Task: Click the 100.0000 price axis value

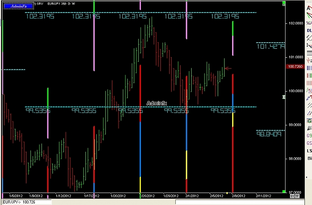Action: tap(296, 91)
